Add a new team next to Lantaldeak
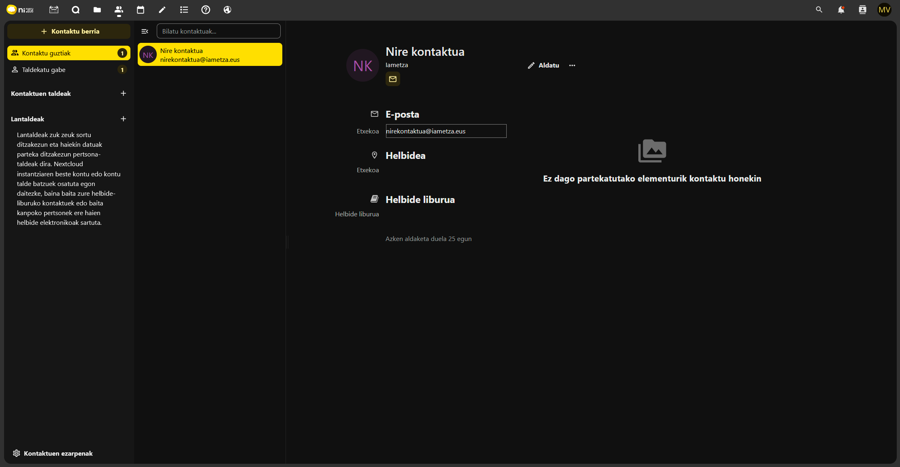 coord(124,119)
